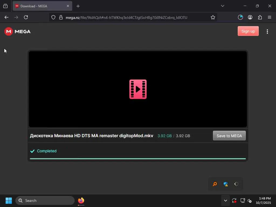Viewport: 276px width, 207px height.
Task: Click the MEGA logo in the page header
Action: click(18, 32)
